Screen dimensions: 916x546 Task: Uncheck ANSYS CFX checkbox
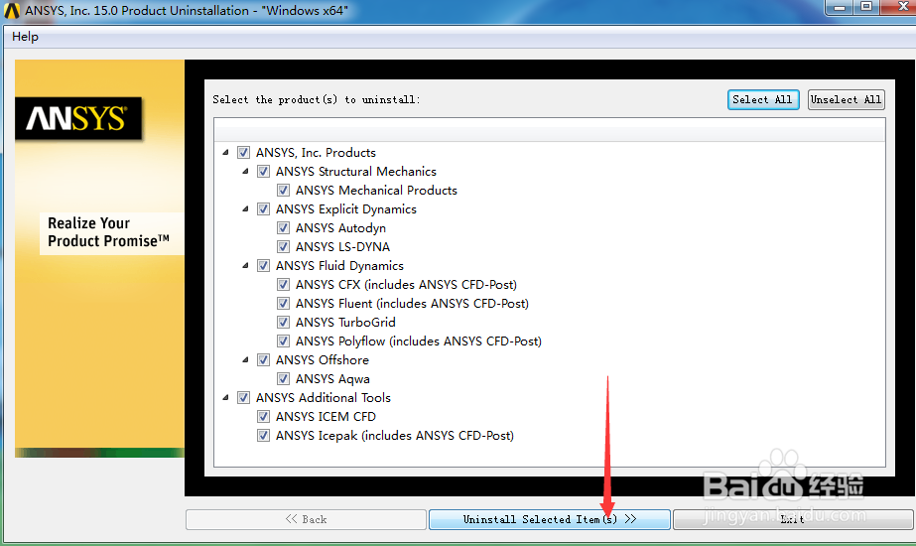click(283, 285)
